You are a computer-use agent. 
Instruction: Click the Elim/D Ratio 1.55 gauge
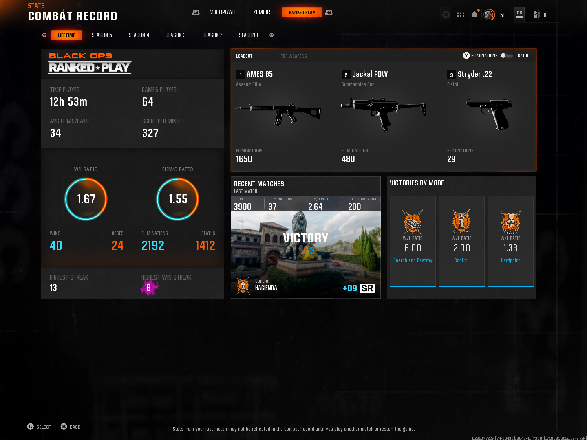click(x=178, y=199)
